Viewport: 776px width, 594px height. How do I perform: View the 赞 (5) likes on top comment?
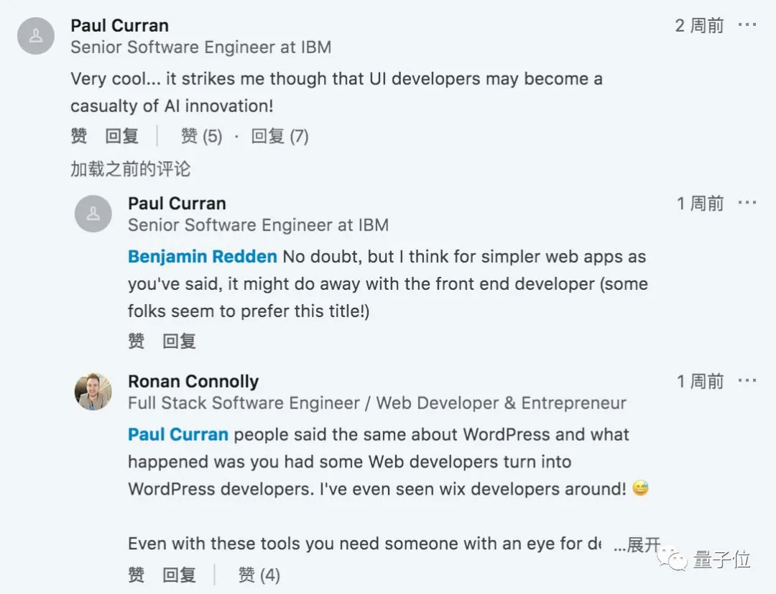[x=201, y=136]
